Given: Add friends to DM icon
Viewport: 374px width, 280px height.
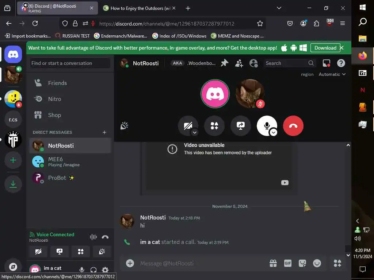Looking at the screenshot, I should point(239,63).
